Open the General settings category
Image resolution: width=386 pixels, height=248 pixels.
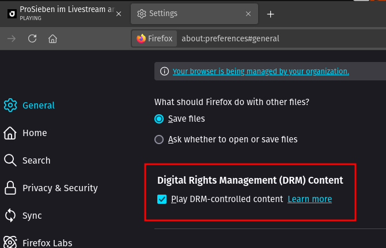[x=29, y=105]
